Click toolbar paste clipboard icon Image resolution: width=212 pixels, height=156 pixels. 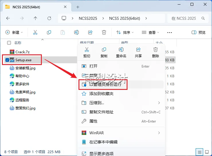click(63, 32)
